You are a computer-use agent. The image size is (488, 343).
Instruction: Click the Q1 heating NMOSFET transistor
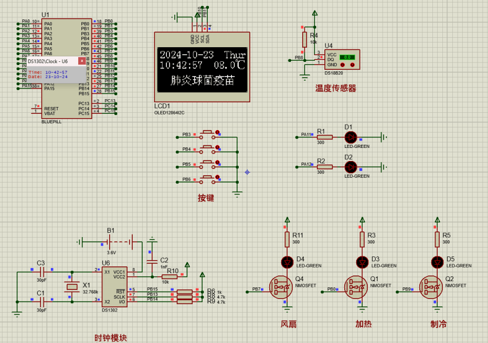(356, 287)
